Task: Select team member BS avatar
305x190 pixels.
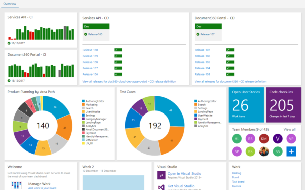Action: pyautogui.click(x=250, y=151)
